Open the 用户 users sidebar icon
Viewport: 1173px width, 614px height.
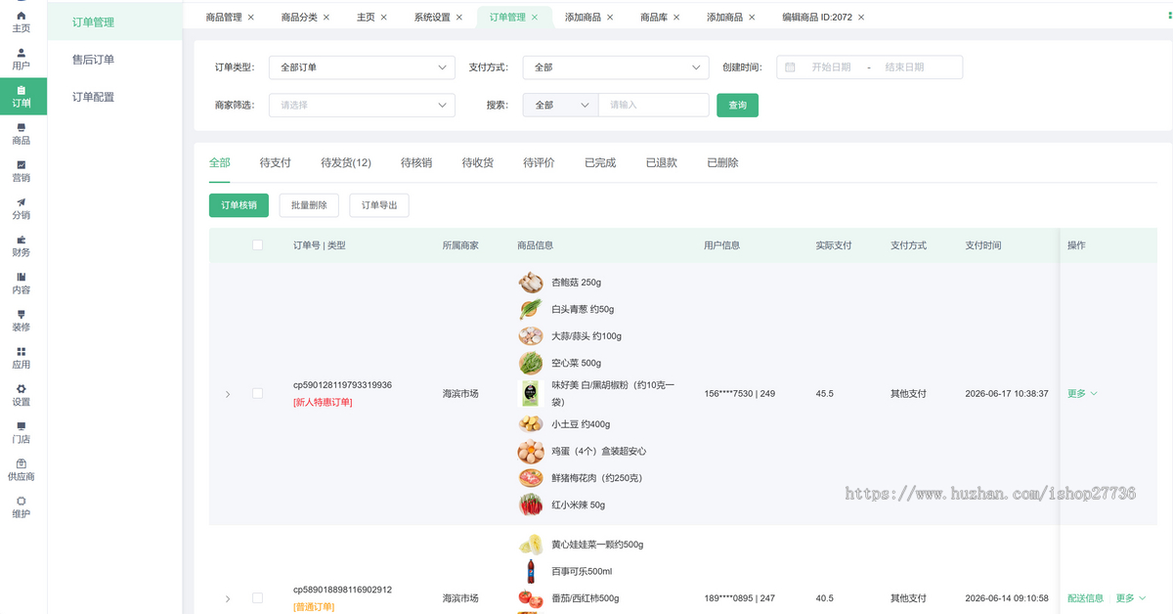pos(22,53)
